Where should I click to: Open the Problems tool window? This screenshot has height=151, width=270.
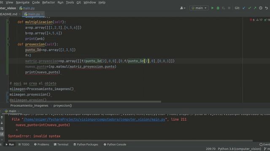click(x=41, y=144)
